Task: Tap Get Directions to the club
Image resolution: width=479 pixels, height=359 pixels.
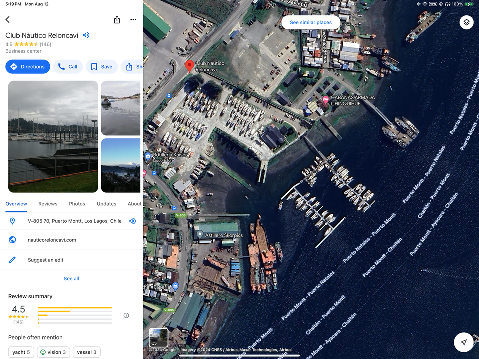Action: (x=28, y=66)
